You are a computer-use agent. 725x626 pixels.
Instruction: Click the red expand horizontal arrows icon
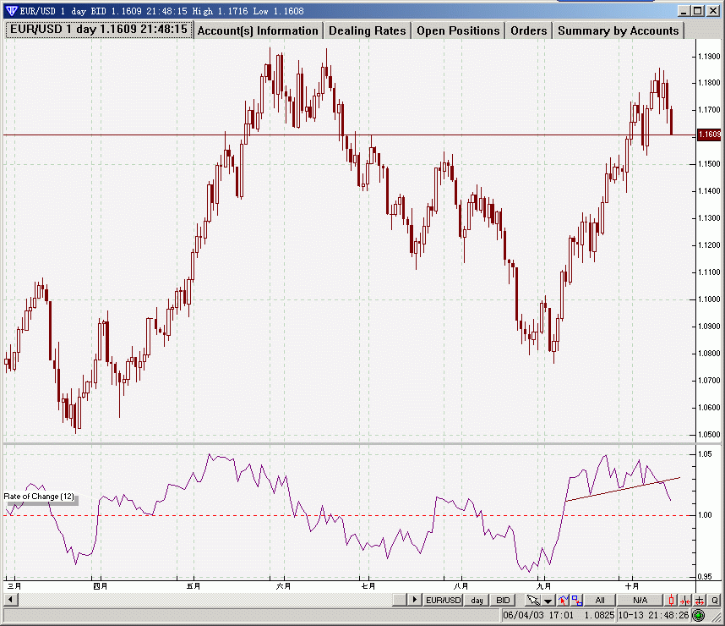(x=700, y=600)
